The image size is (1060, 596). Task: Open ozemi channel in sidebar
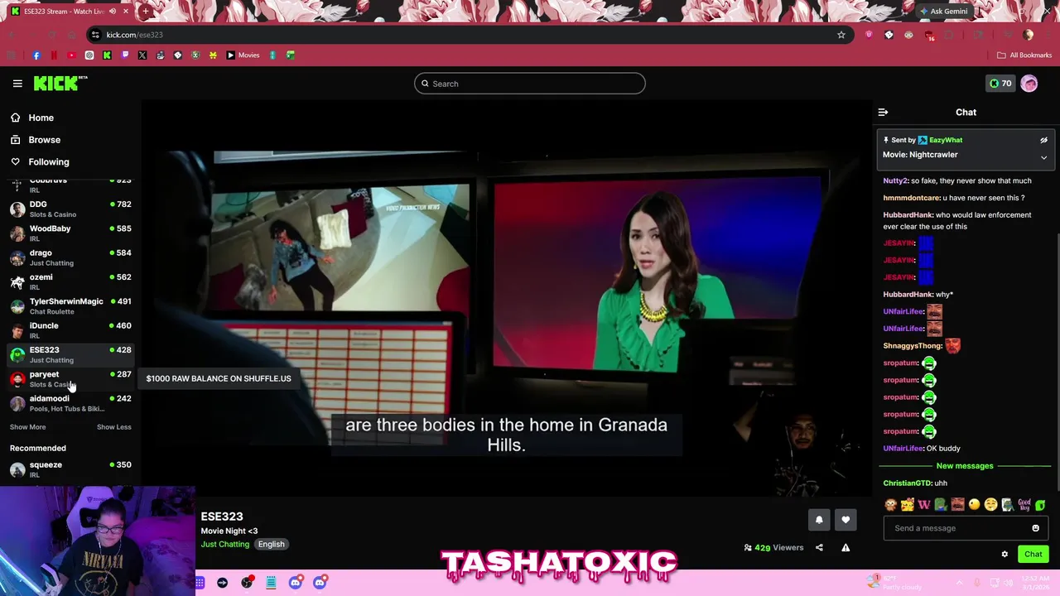click(70, 281)
